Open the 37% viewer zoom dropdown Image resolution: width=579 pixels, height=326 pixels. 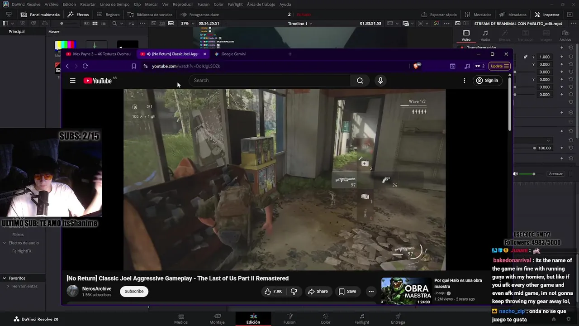coord(187,23)
